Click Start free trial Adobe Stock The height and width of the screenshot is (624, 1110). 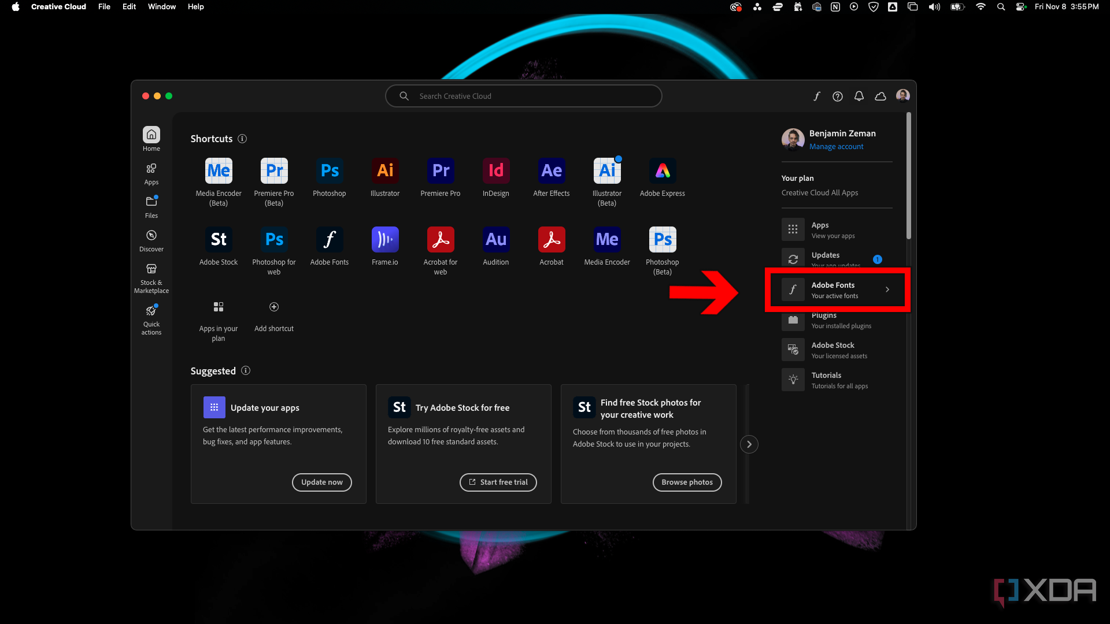497,481
